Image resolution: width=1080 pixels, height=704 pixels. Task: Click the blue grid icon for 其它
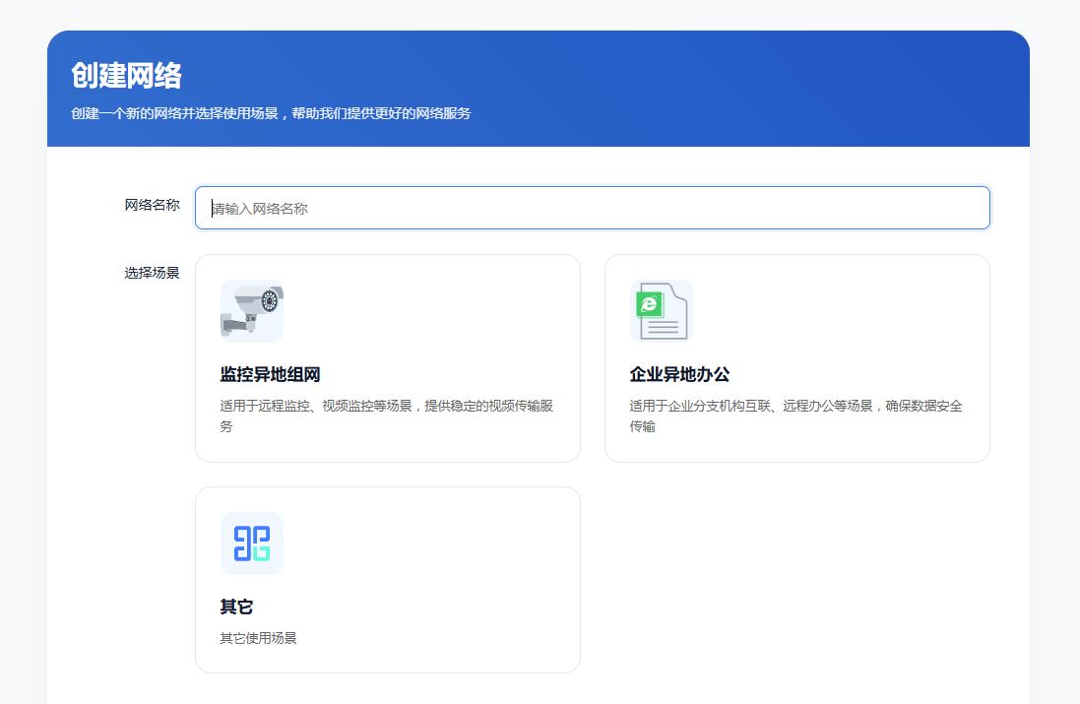(x=251, y=544)
